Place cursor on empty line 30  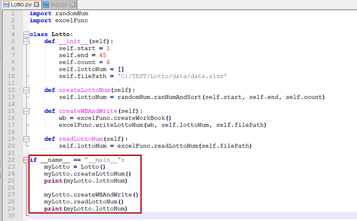point(193,216)
